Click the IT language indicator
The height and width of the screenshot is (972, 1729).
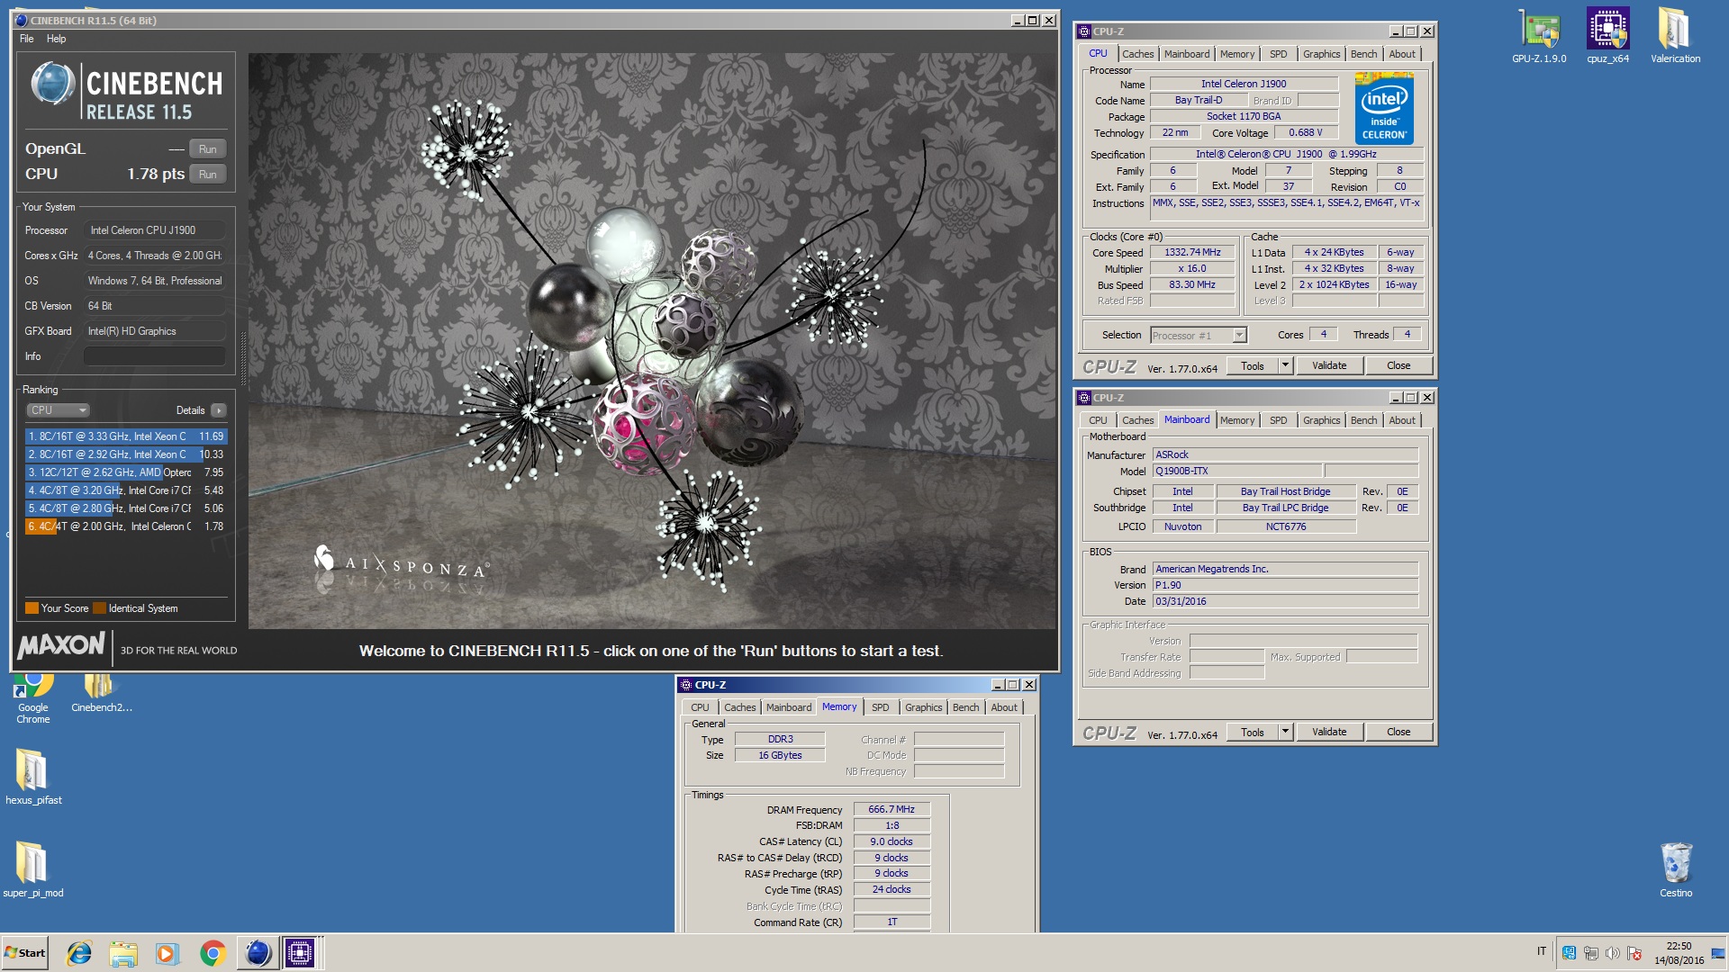tap(1541, 952)
